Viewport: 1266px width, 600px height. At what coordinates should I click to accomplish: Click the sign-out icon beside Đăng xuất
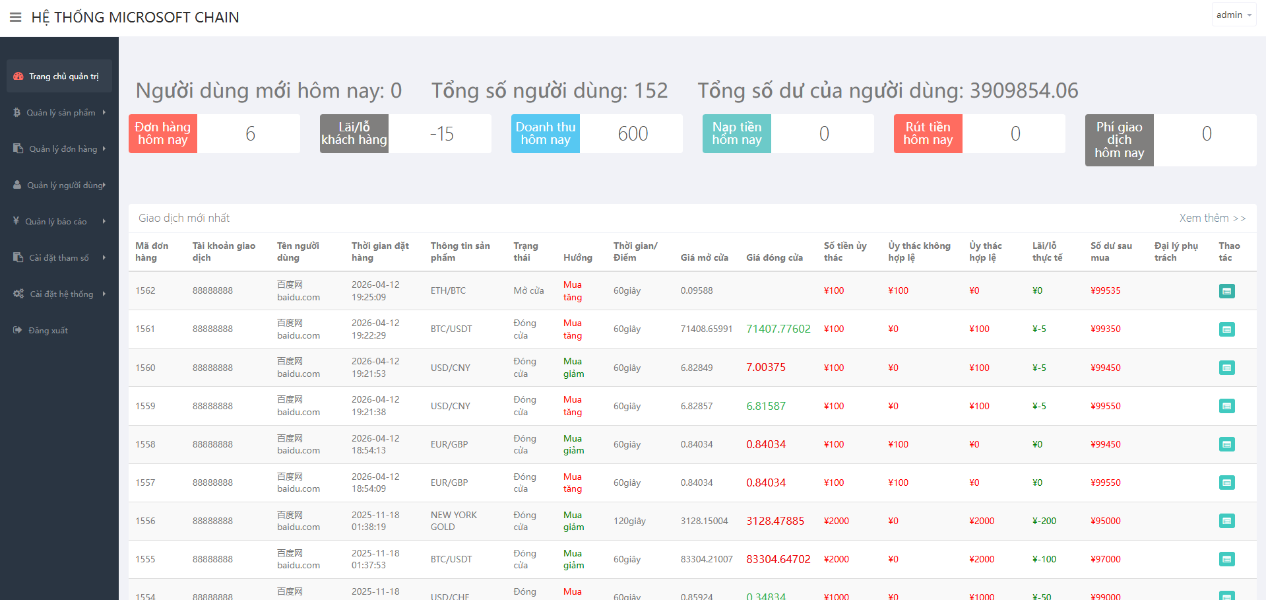pos(18,330)
